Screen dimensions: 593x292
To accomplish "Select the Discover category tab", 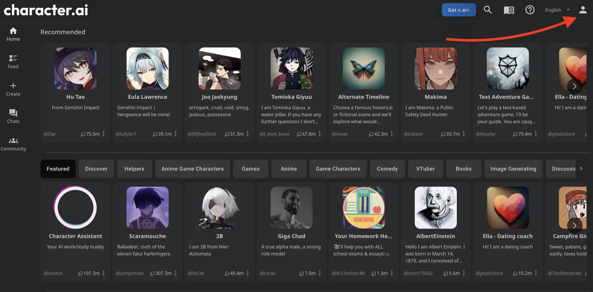I will pos(96,169).
